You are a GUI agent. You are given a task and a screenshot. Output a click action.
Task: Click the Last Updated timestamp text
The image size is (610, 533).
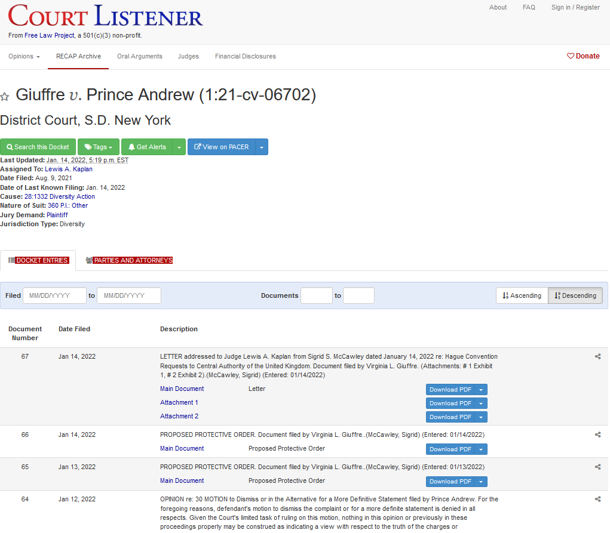click(88, 160)
